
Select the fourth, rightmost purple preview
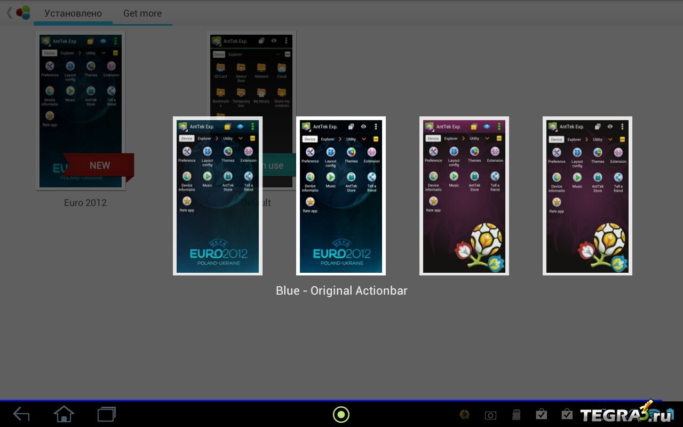tap(587, 196)
